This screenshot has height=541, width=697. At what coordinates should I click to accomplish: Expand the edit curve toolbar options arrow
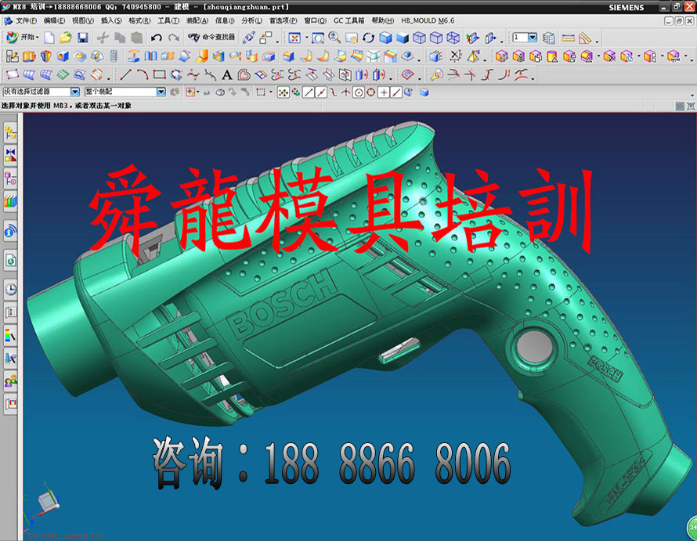click(x=533, y=78)
